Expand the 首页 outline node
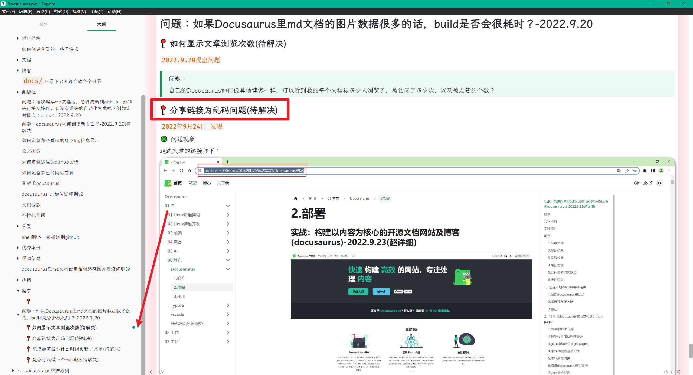The image size is (693, 375). [18, 226]
